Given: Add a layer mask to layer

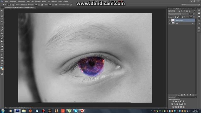Looking at the screenshot, I should (182, 95).
